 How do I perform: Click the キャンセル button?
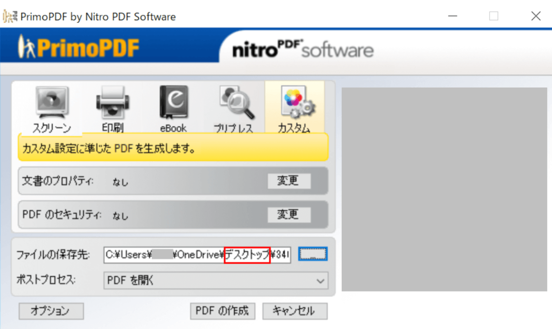(x=295, y=311)
